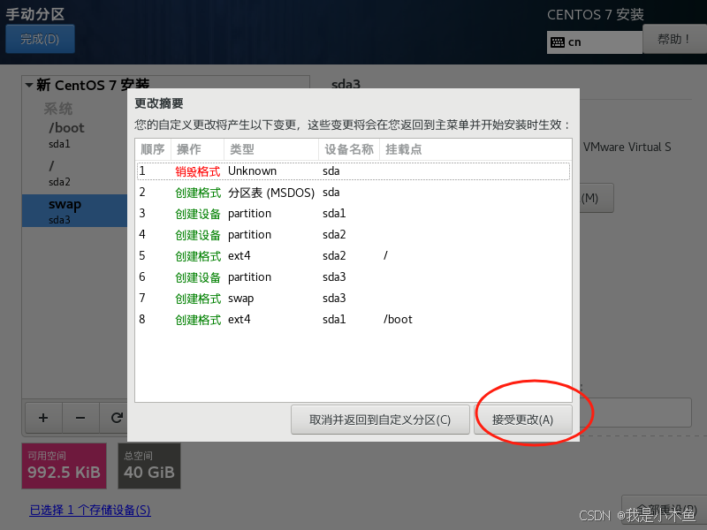Click the 类型 column header
This screenshot has height=530, width=707.
(271, 149)
